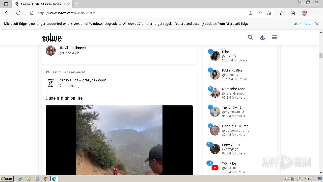323x182 pixels.
Task: Open Edge settings and more menu
Action: coord(316,13)
